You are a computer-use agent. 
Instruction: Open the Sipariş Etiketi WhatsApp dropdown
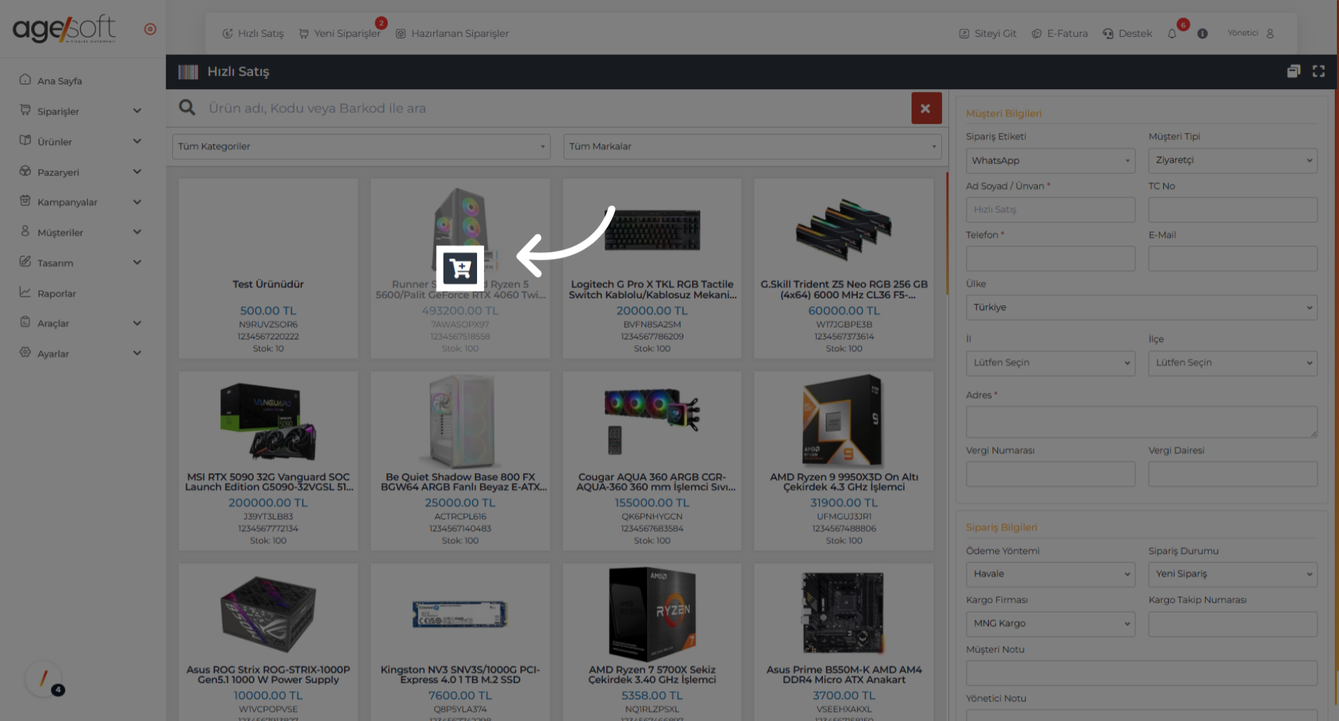[x=1050, y=160]
